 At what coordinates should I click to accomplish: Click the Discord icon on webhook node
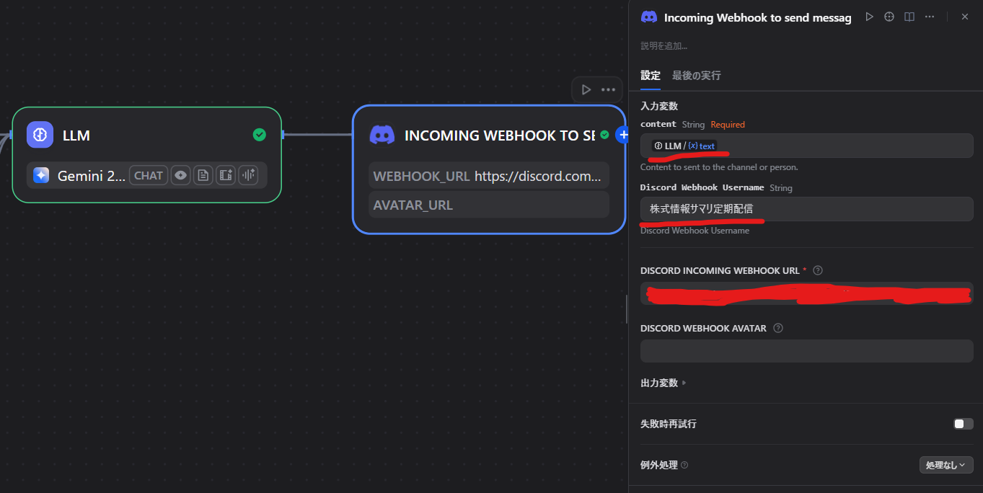click(x=382, y=135)
